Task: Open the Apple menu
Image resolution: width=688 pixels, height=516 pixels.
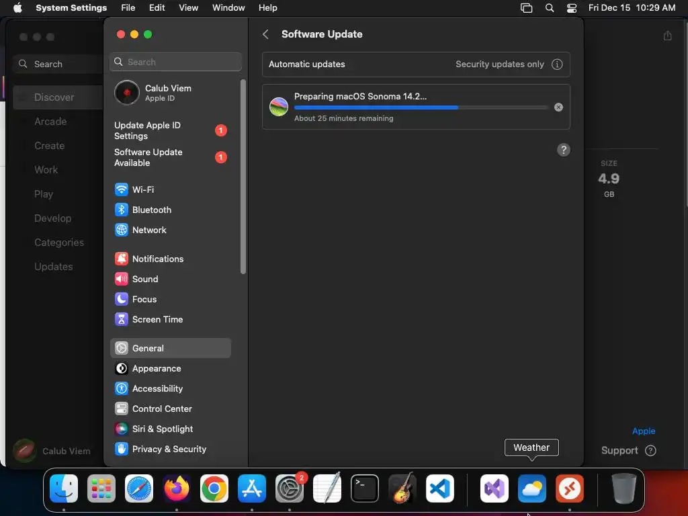Action: 17,8
